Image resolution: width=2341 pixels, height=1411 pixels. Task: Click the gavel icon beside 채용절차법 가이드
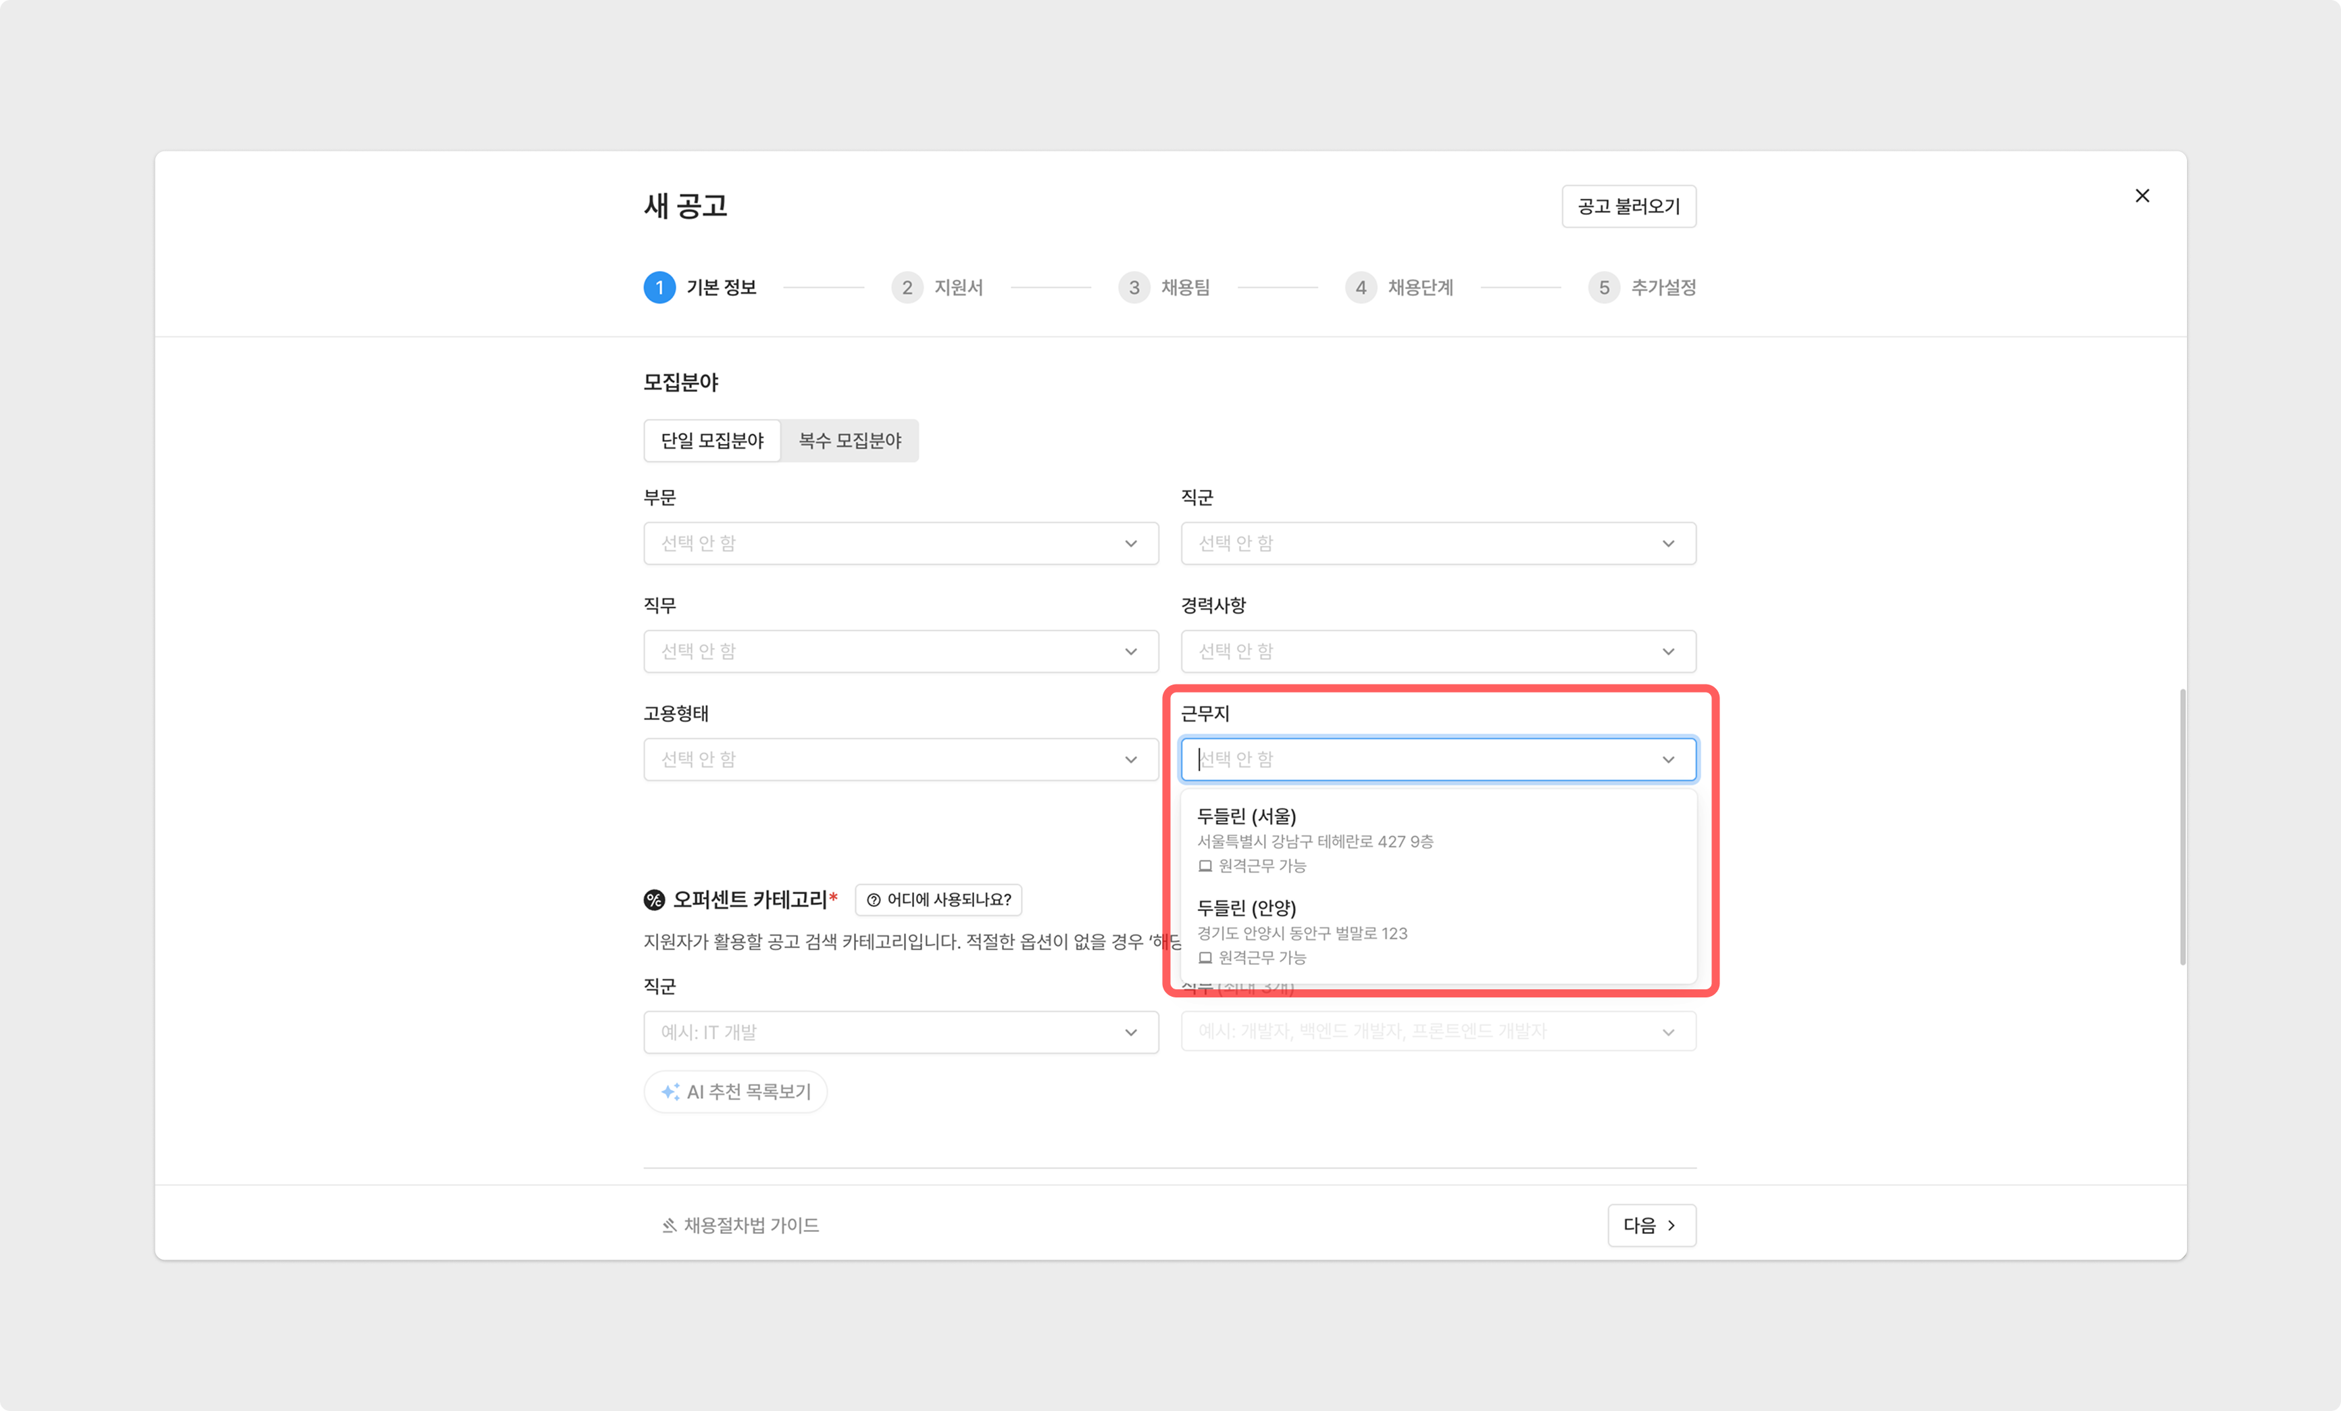669,1226
